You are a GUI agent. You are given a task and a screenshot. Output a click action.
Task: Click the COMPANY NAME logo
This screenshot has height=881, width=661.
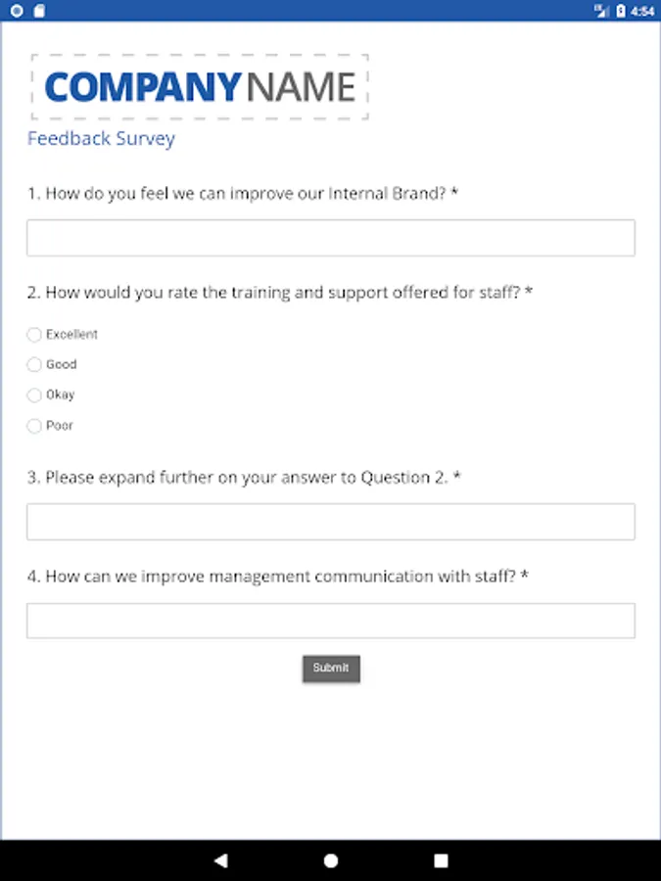tap(200, 87)
